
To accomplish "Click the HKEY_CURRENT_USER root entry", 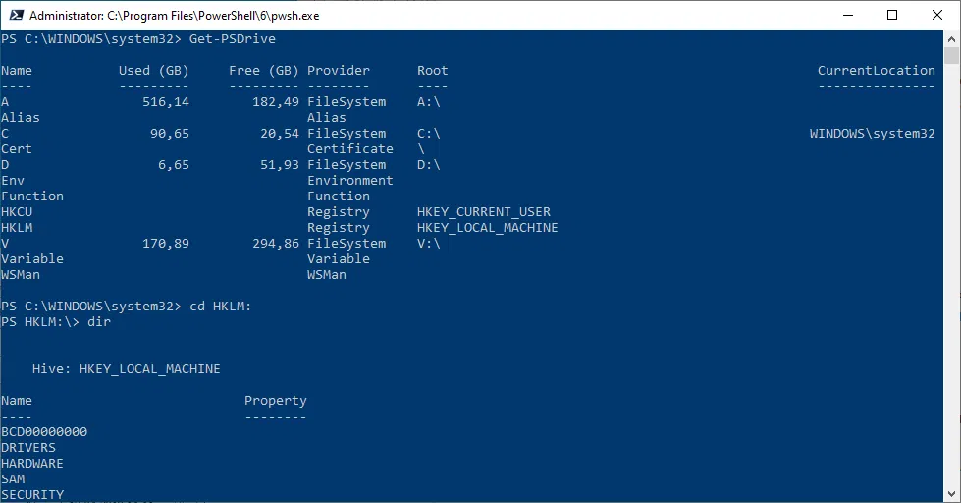I will 483,212.
